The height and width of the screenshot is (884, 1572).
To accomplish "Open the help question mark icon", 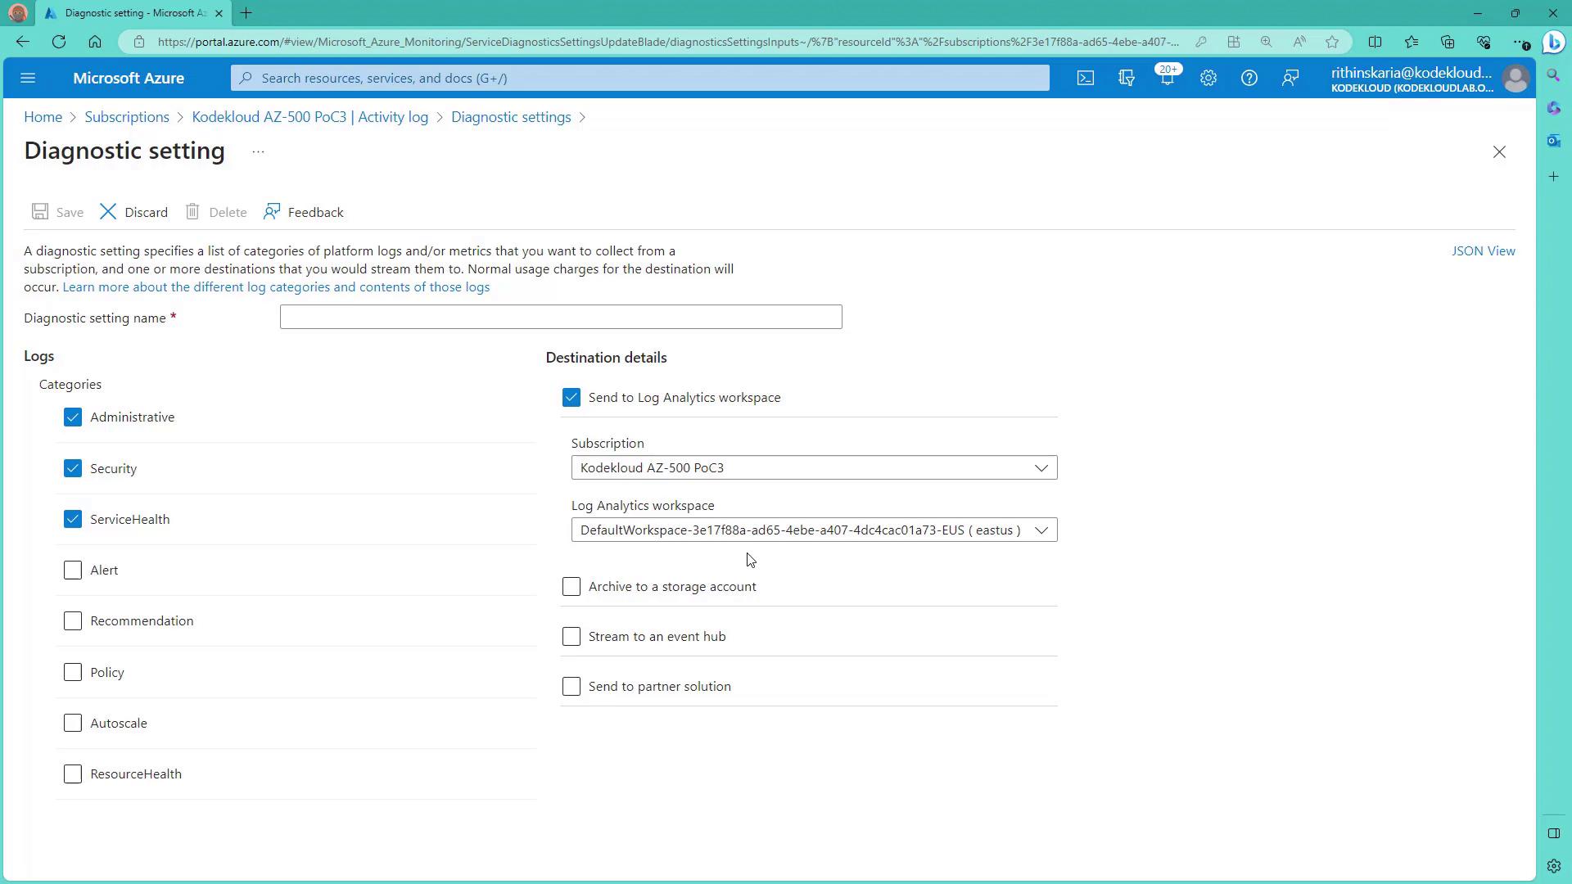I will coord(1249,79).
